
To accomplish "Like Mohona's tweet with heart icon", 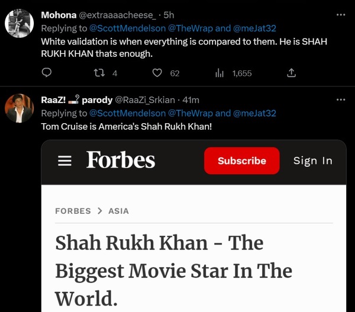I will [x=157, y=73].
